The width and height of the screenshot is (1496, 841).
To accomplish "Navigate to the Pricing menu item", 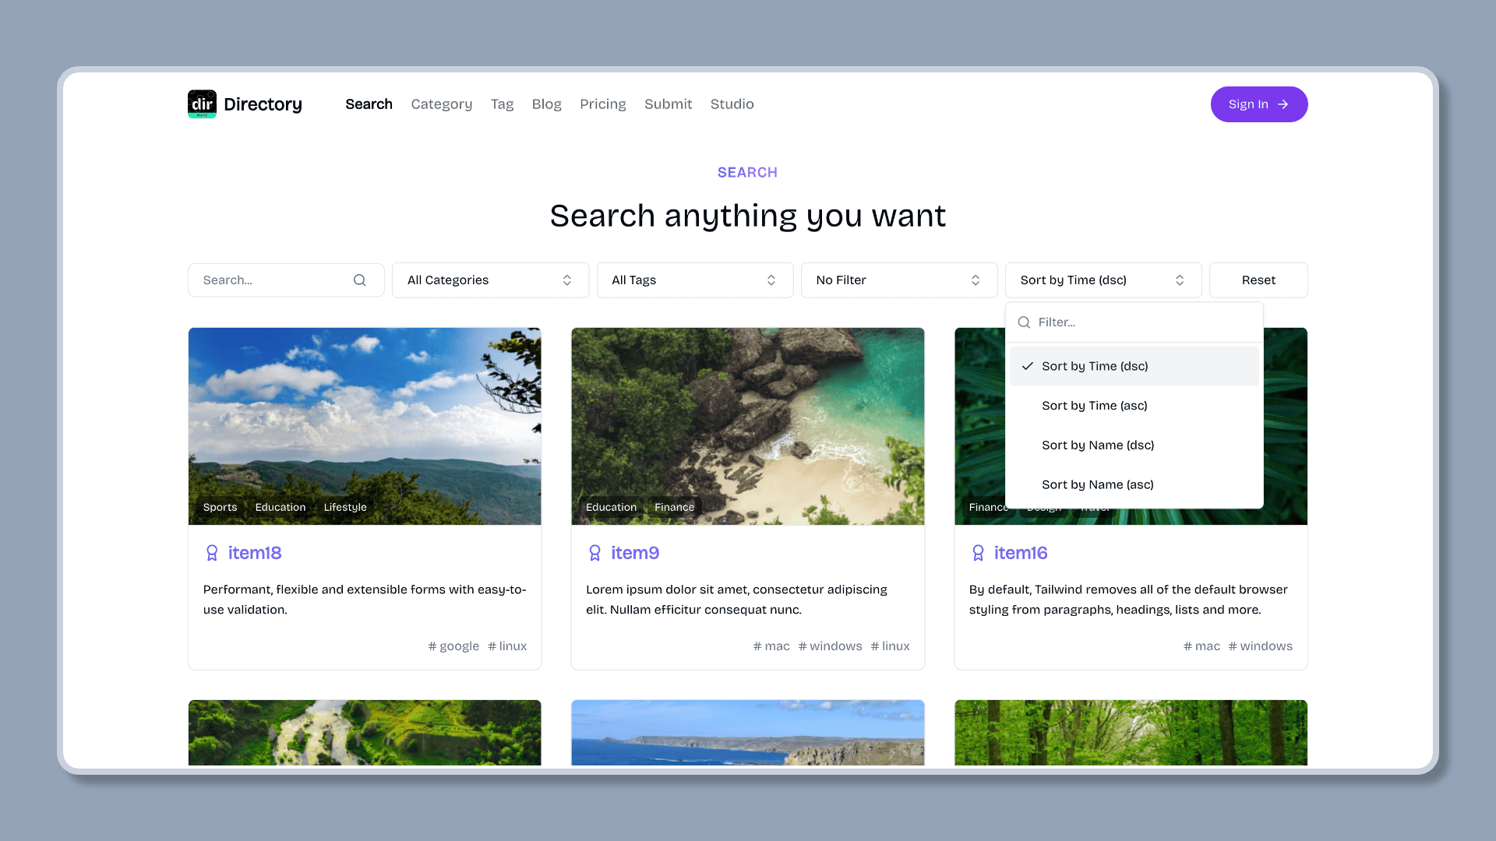I will (x=603, y=105).
